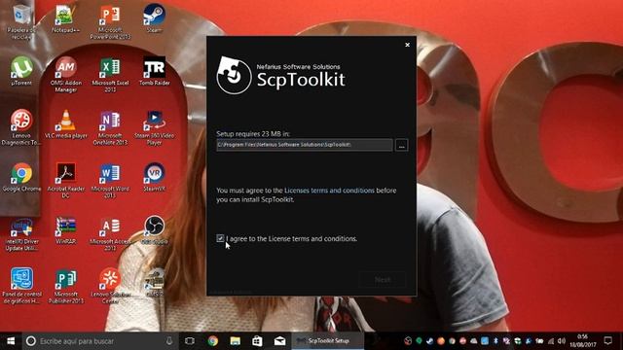Image resolution: width=623 pixels, height=350 pixels.
Task: Open Microsoft OneNote 2013 shortcut
Action: click(110, 127)
